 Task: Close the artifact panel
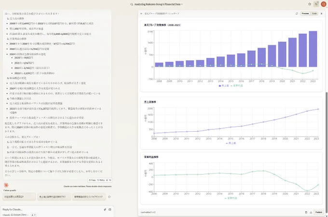tap(322, 14)
